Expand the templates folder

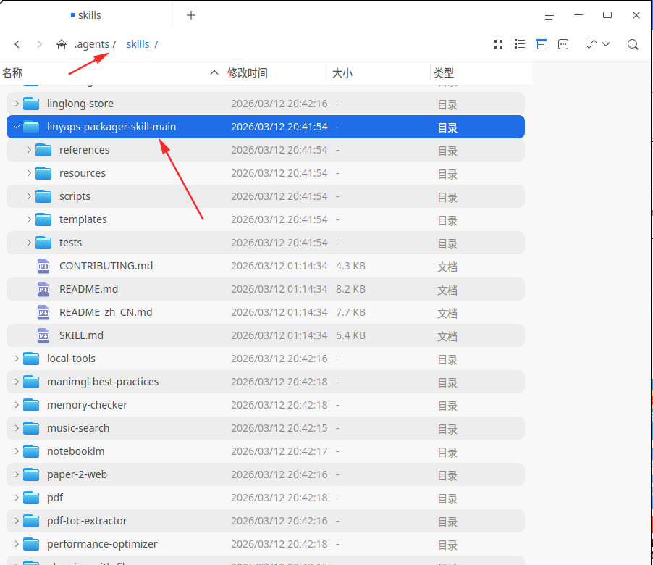pyautogui.click(x=29, y=219)
